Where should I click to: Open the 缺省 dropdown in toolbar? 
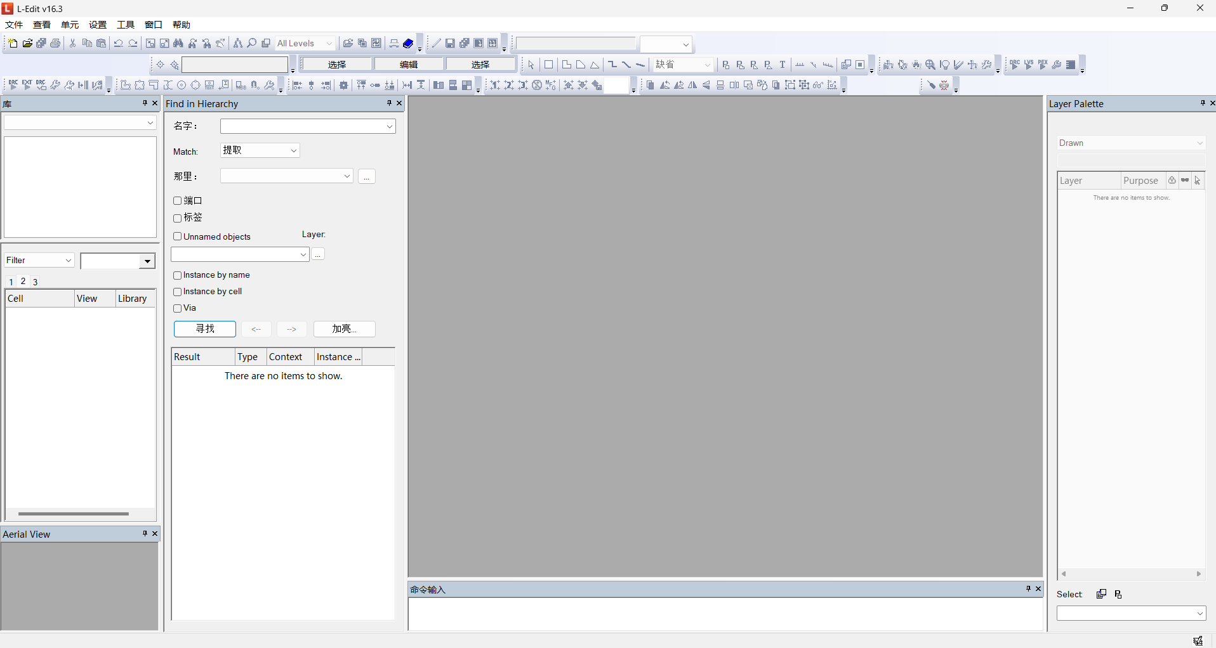click(684, 65)
